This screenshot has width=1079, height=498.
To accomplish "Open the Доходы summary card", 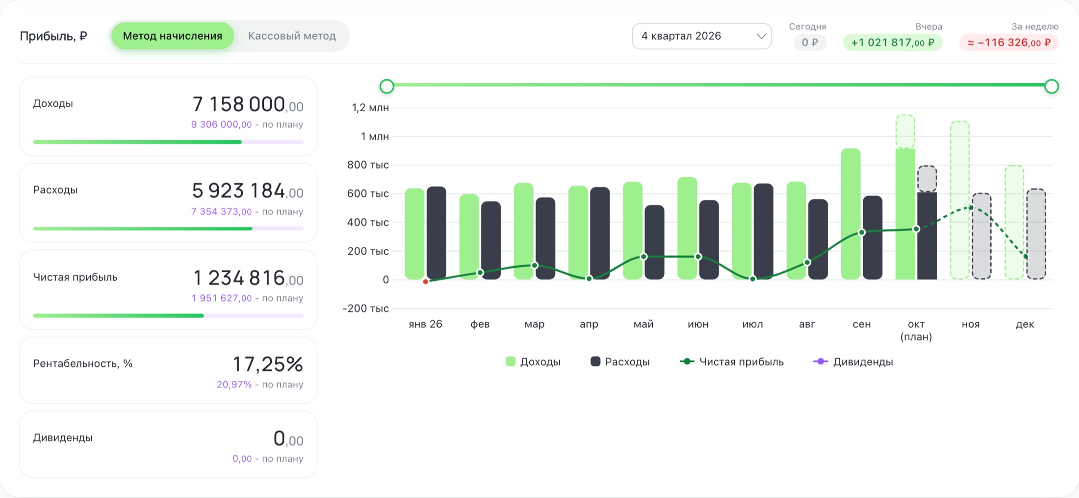I will pos(168,117).
